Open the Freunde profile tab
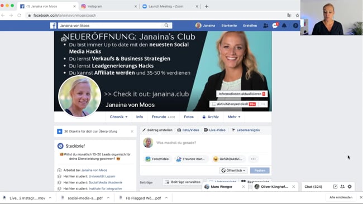Screen dimensions: 363x204 pyautogui.click(x=163, y=117)
